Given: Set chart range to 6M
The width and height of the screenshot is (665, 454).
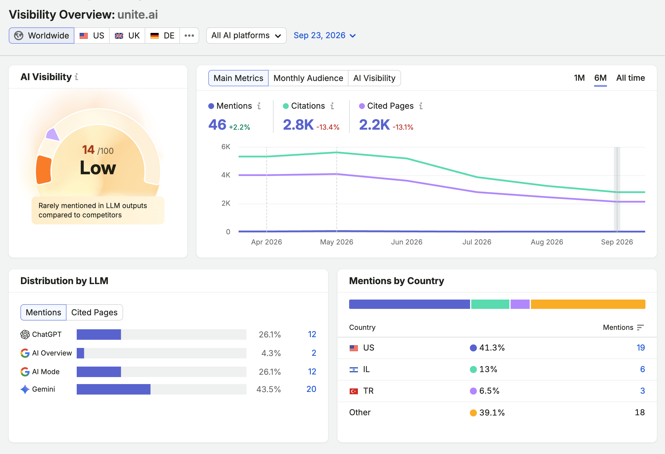Looking at the screenshot, I should tap(601, 78).
